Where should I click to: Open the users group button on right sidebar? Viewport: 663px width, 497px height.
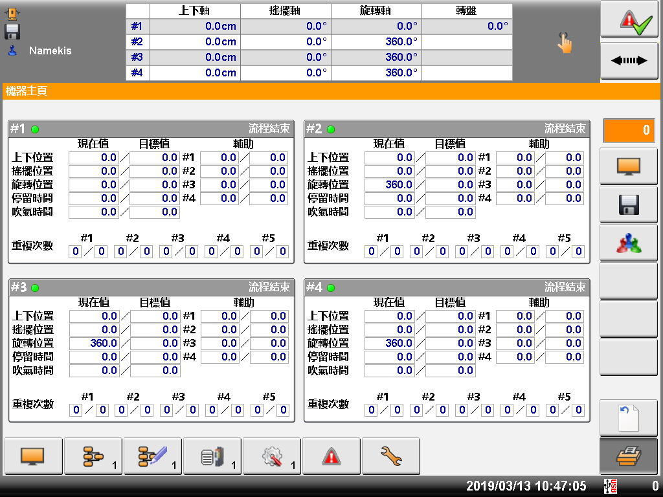tap(629, 243)
